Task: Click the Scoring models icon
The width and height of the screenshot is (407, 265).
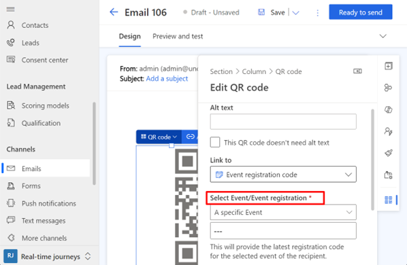Action: (11, 105)
